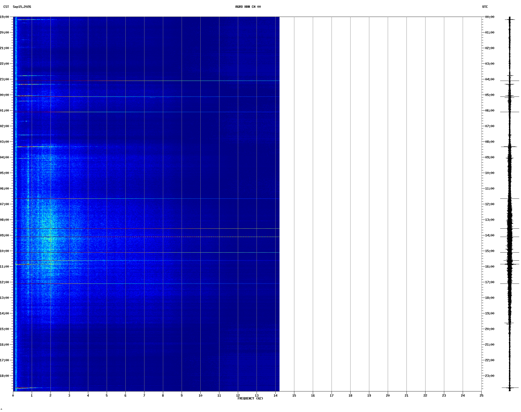Select the 23:00 UTC time marker
Screen dimensions: 521x412
pos(490,376)
